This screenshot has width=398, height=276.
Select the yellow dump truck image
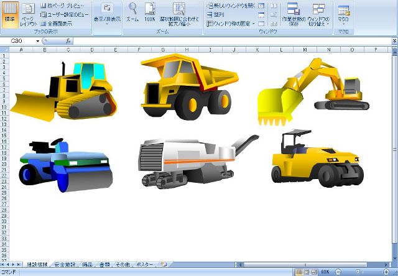point(190,87)
